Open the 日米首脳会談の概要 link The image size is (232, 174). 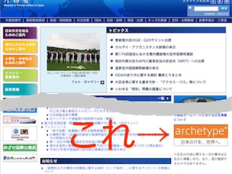[63, 115]
